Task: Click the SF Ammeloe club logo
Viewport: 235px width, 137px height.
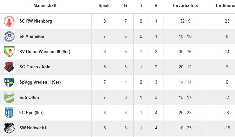Action: (9, 37)
